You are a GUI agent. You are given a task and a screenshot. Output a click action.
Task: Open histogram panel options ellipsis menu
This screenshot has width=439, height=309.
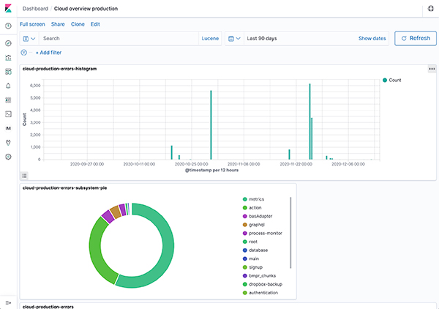(x=432, y=69)
